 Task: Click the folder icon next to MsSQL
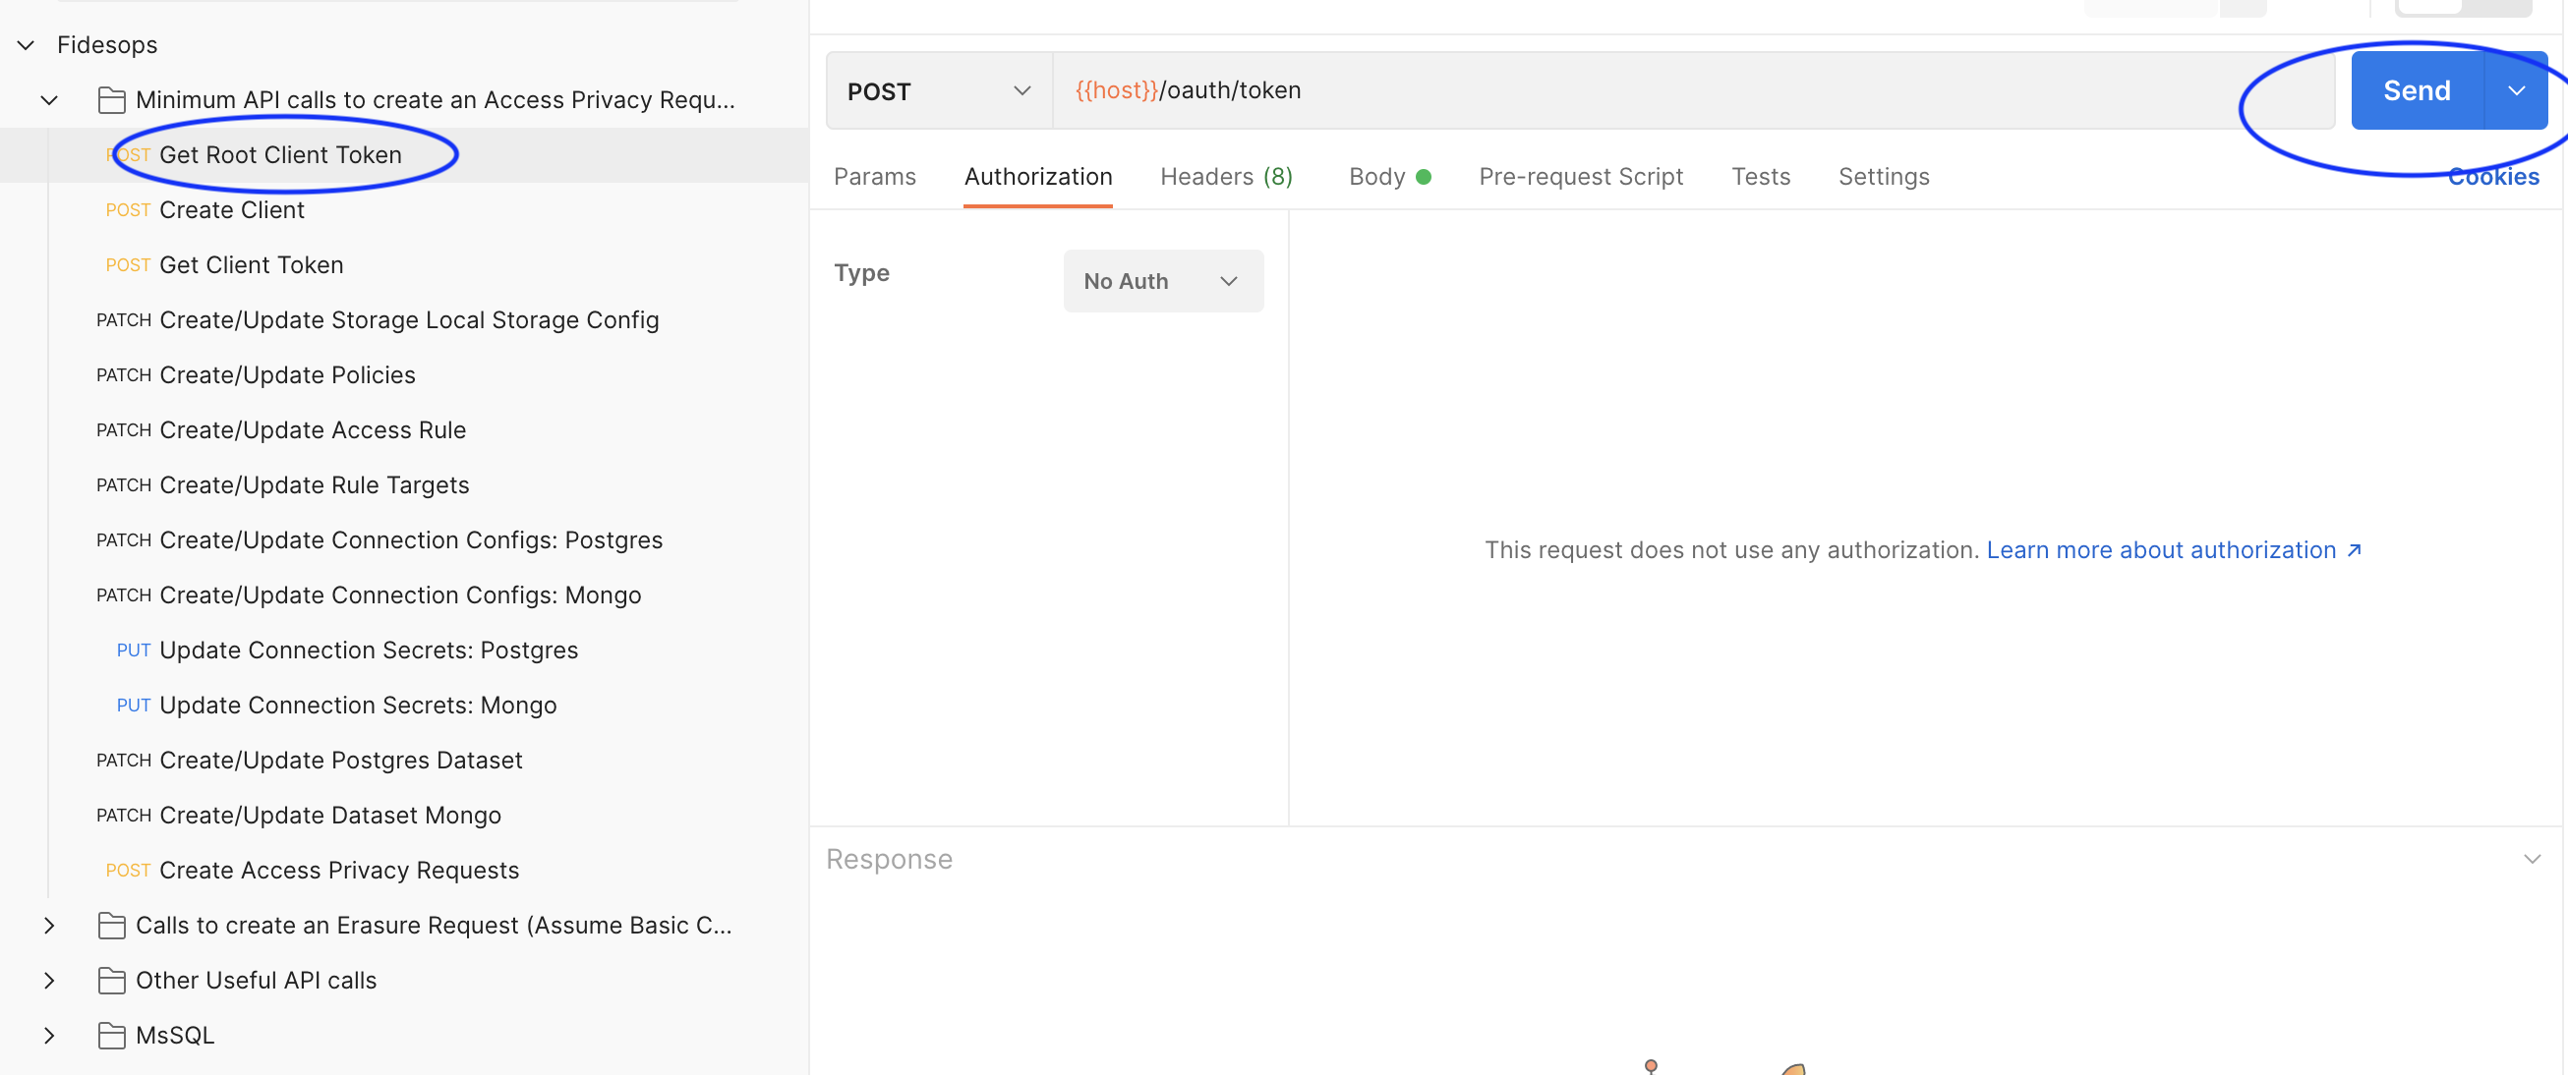click(112, 1035)
